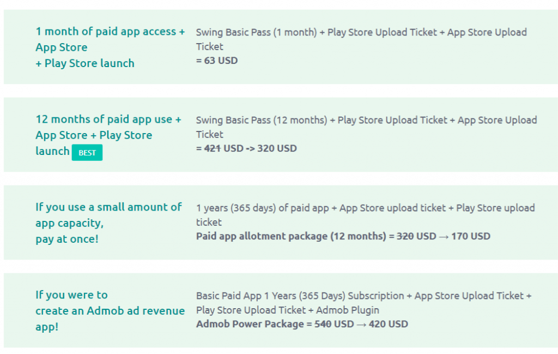The width and height of the screenshot is (558, 354).
Task: Click the 'pay at once!' text
Action: (x=67, y=239)
